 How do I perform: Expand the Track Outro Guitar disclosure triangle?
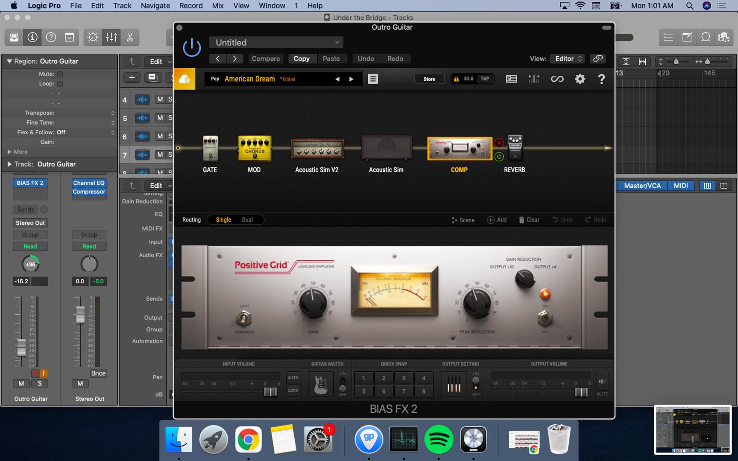[x=9, y=164]
